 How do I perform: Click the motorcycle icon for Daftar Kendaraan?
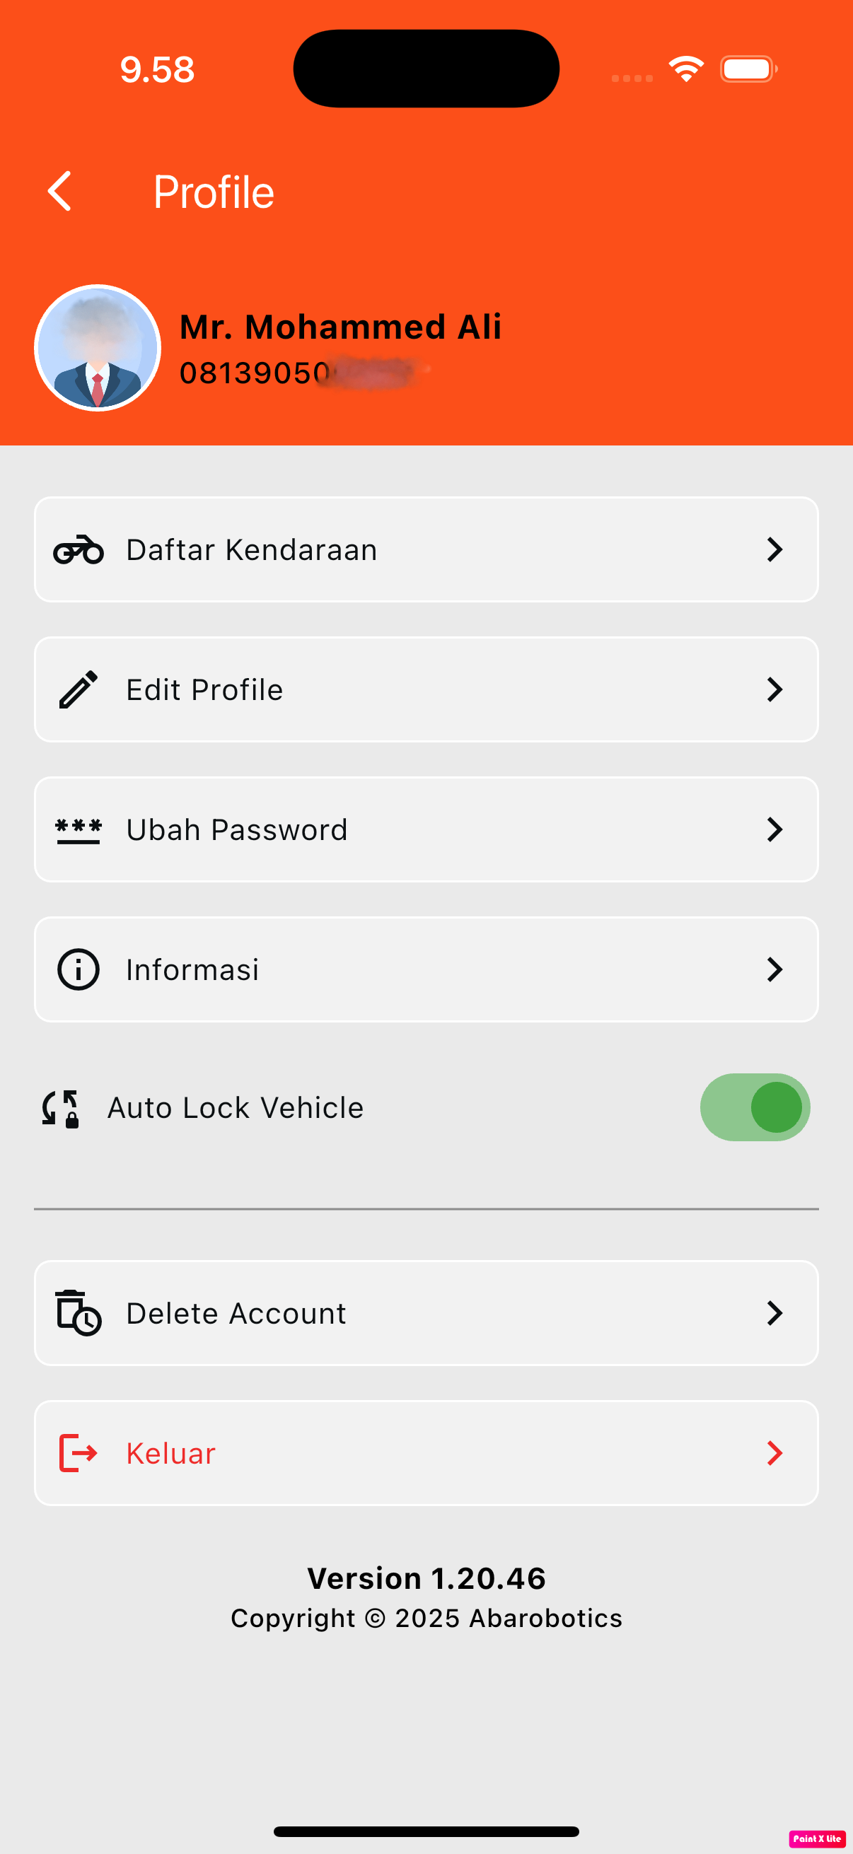pyautogui.click(x=79, y=550)
